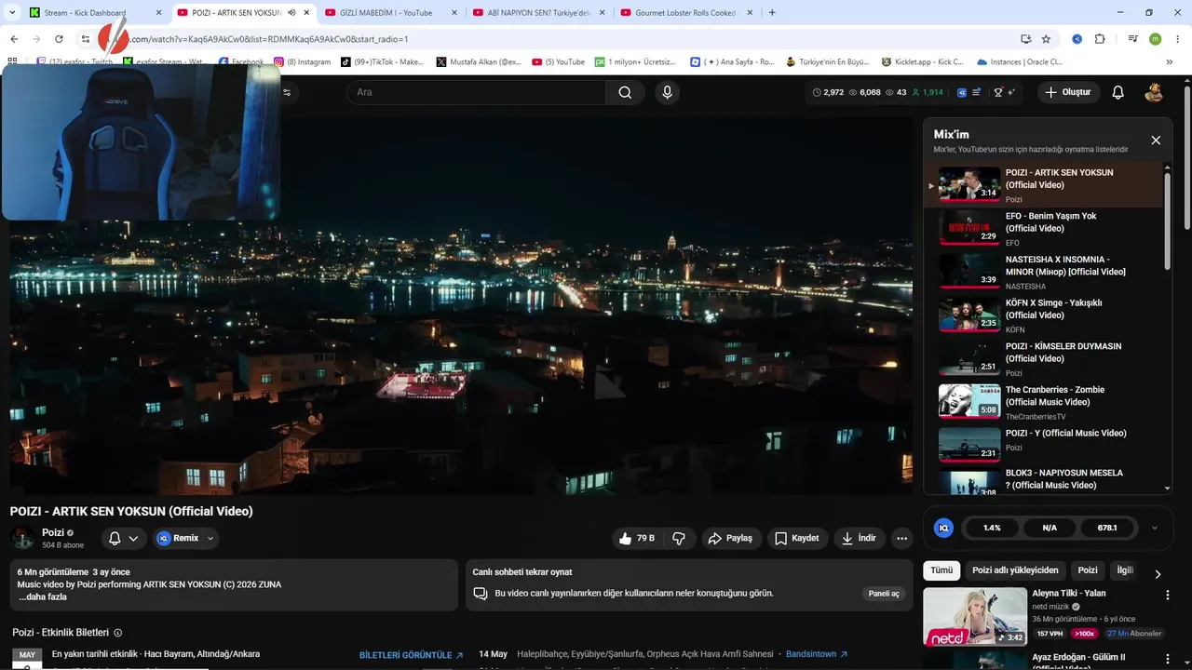The image size is (1192, 670).
Task: Expand the Remix dropdown arrow
Action: coord(210,538)
